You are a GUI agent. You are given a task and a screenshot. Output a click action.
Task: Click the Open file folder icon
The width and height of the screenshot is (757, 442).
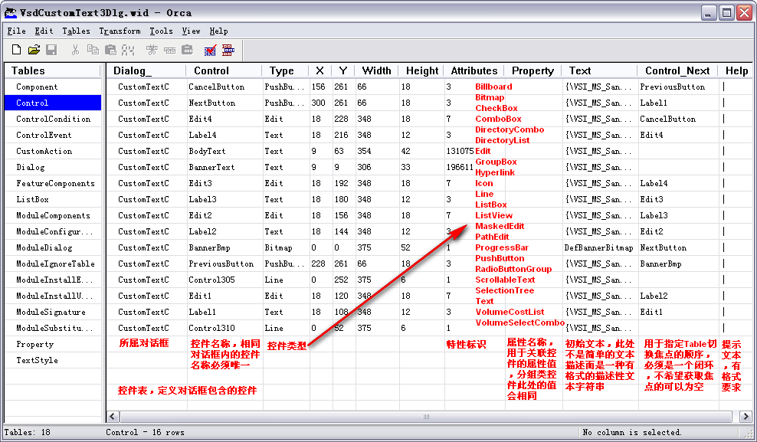click(x=34, y=50)
